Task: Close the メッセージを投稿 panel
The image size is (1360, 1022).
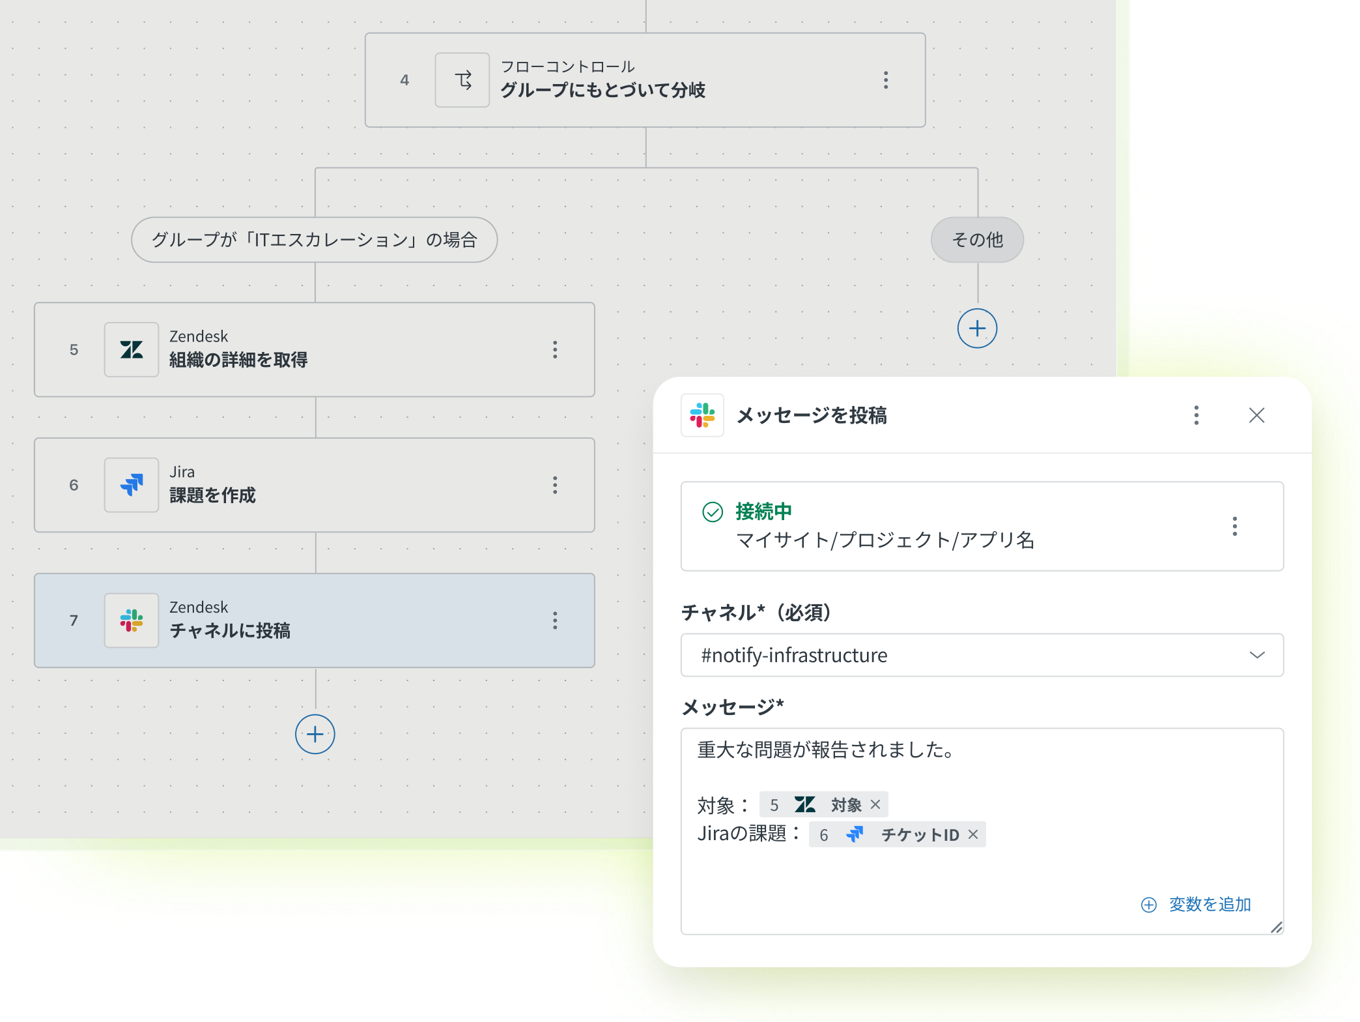Action: pyautogui.click(x=1256, y=415)
